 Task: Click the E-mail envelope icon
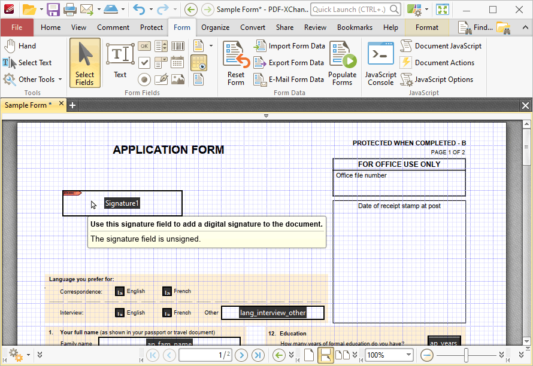pyautogui.click(x=87, y=10)
